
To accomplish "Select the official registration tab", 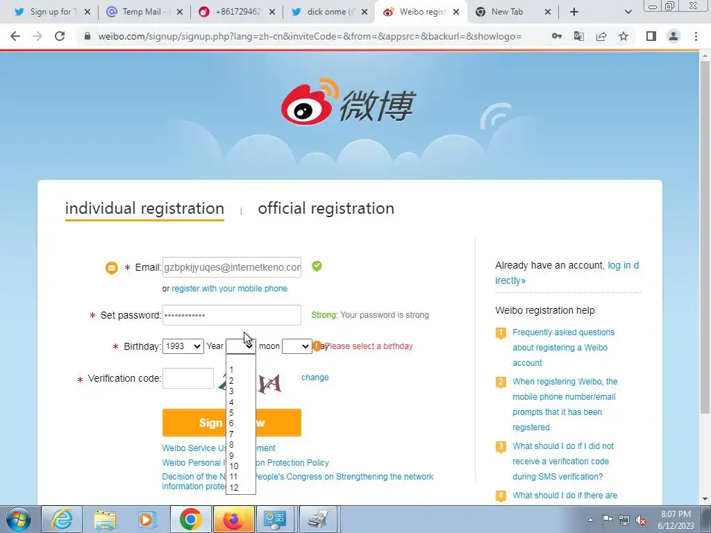I will pos(326,208).
